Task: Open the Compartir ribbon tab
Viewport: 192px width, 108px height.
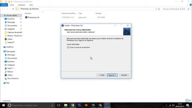Action: (x=21, y=5)
